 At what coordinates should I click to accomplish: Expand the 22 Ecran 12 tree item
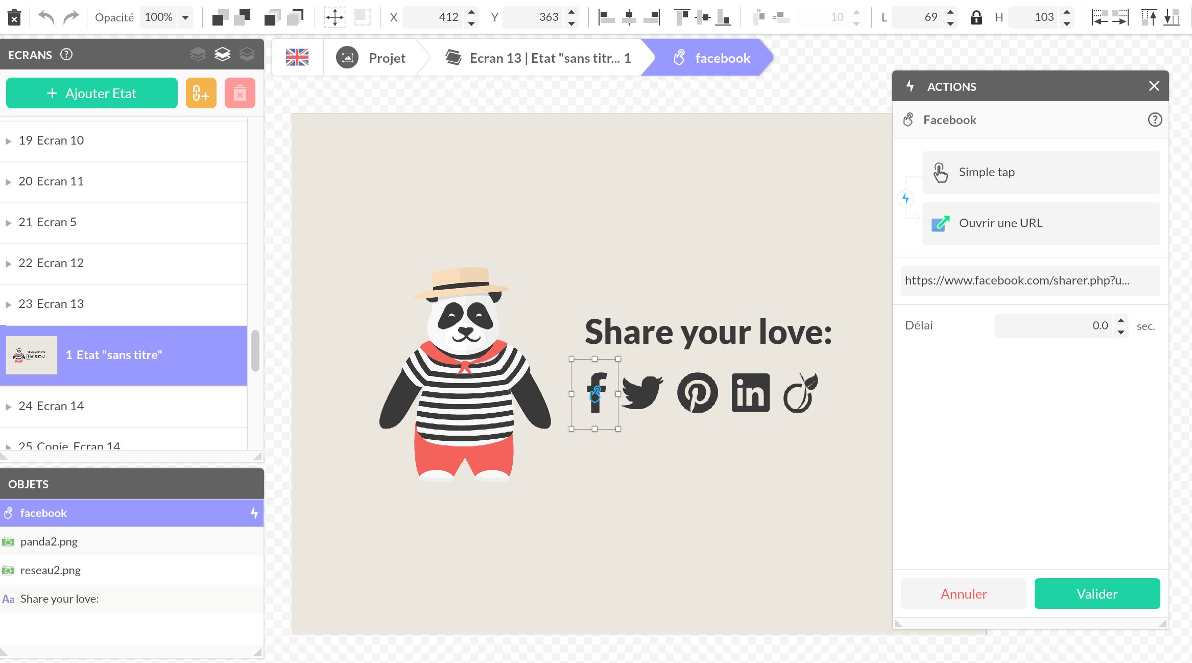[x=9, y=264]
